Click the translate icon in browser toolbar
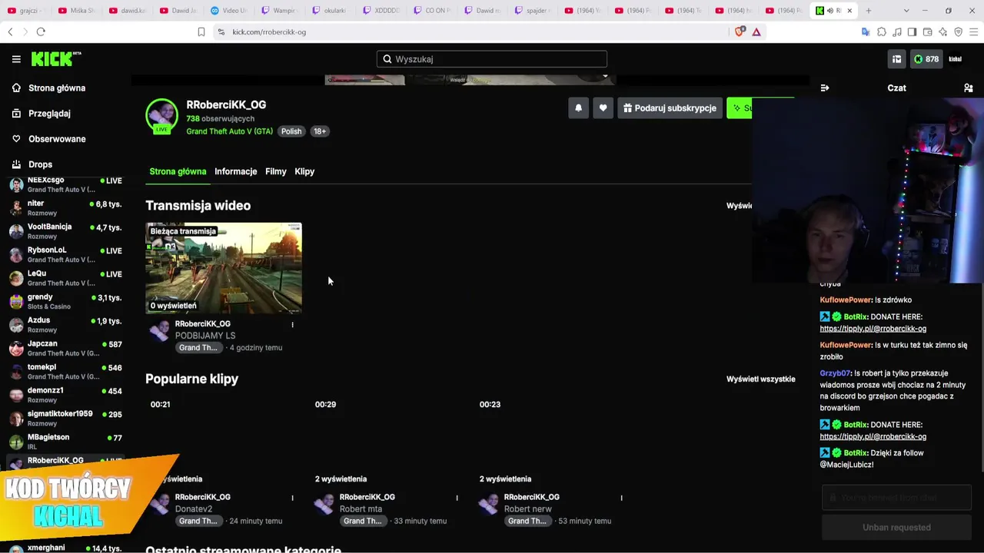 [866, 31]
